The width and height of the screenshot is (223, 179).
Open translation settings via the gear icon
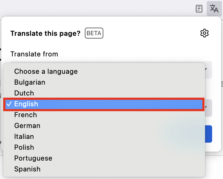pyautogui.click(x=204, y=33)
